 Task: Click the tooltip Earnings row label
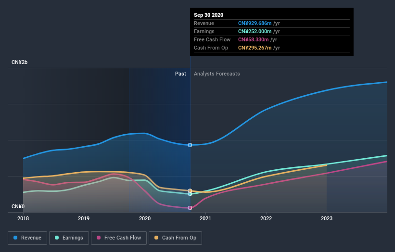[x=204, y=31]
